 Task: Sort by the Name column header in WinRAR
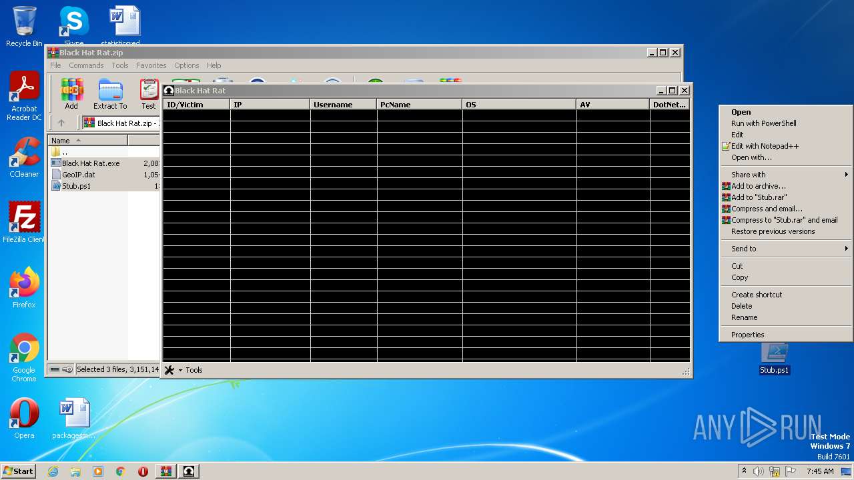point(88,141)
